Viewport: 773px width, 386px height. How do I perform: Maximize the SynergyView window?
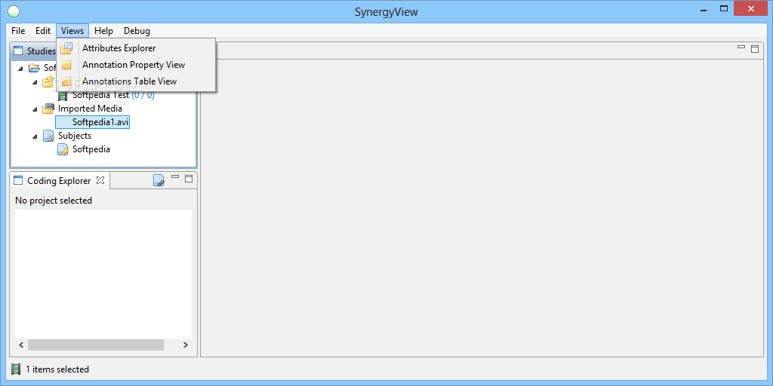[724, 8]
